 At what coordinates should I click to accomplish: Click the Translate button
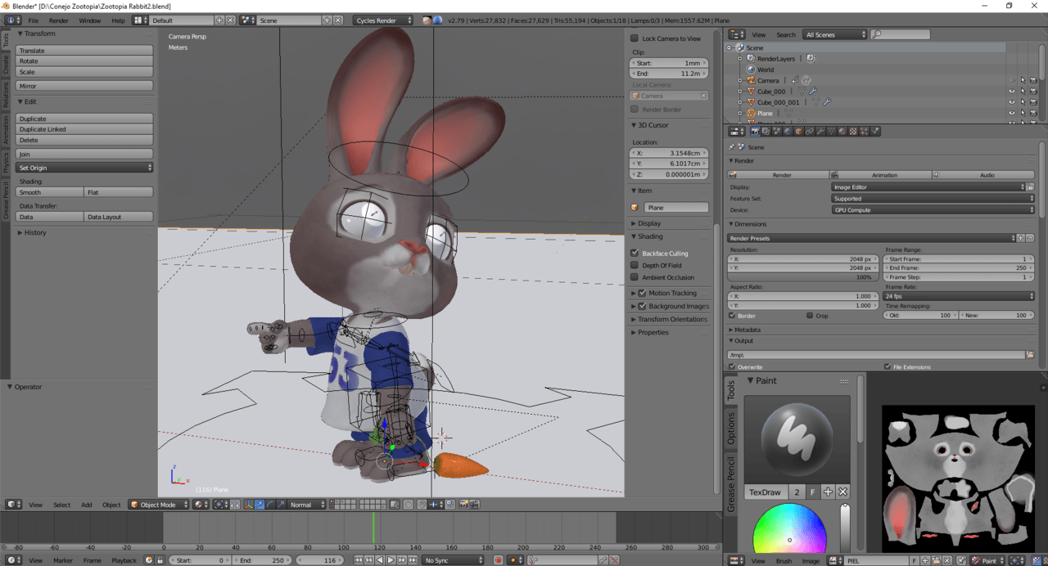tap(84, 51)
